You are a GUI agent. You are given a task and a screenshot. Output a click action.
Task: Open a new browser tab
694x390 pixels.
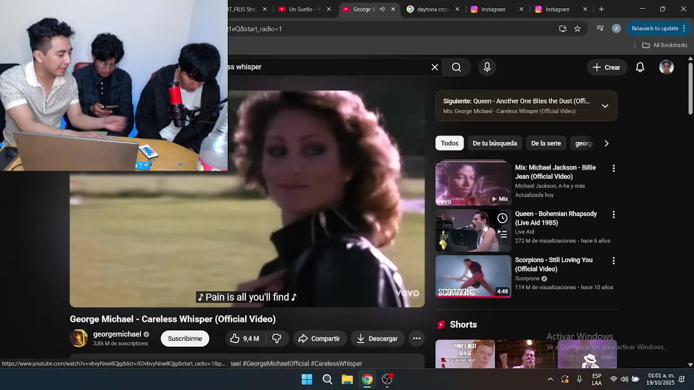point(601,9)
